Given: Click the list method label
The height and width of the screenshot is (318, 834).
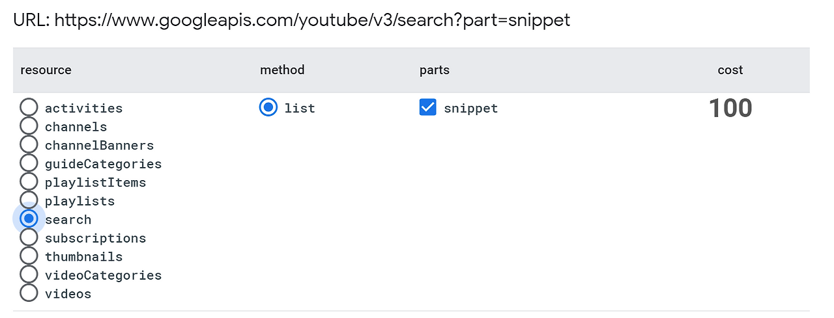Looking at the screenshot, I should click(300, 109).
